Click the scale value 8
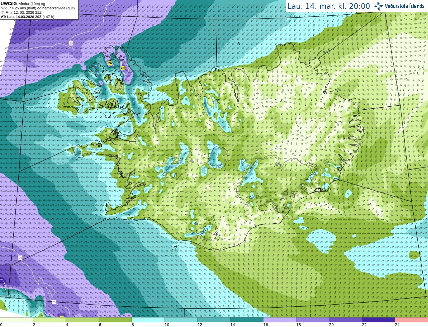This screenshot has width=428, height=327. pos(133,325)
